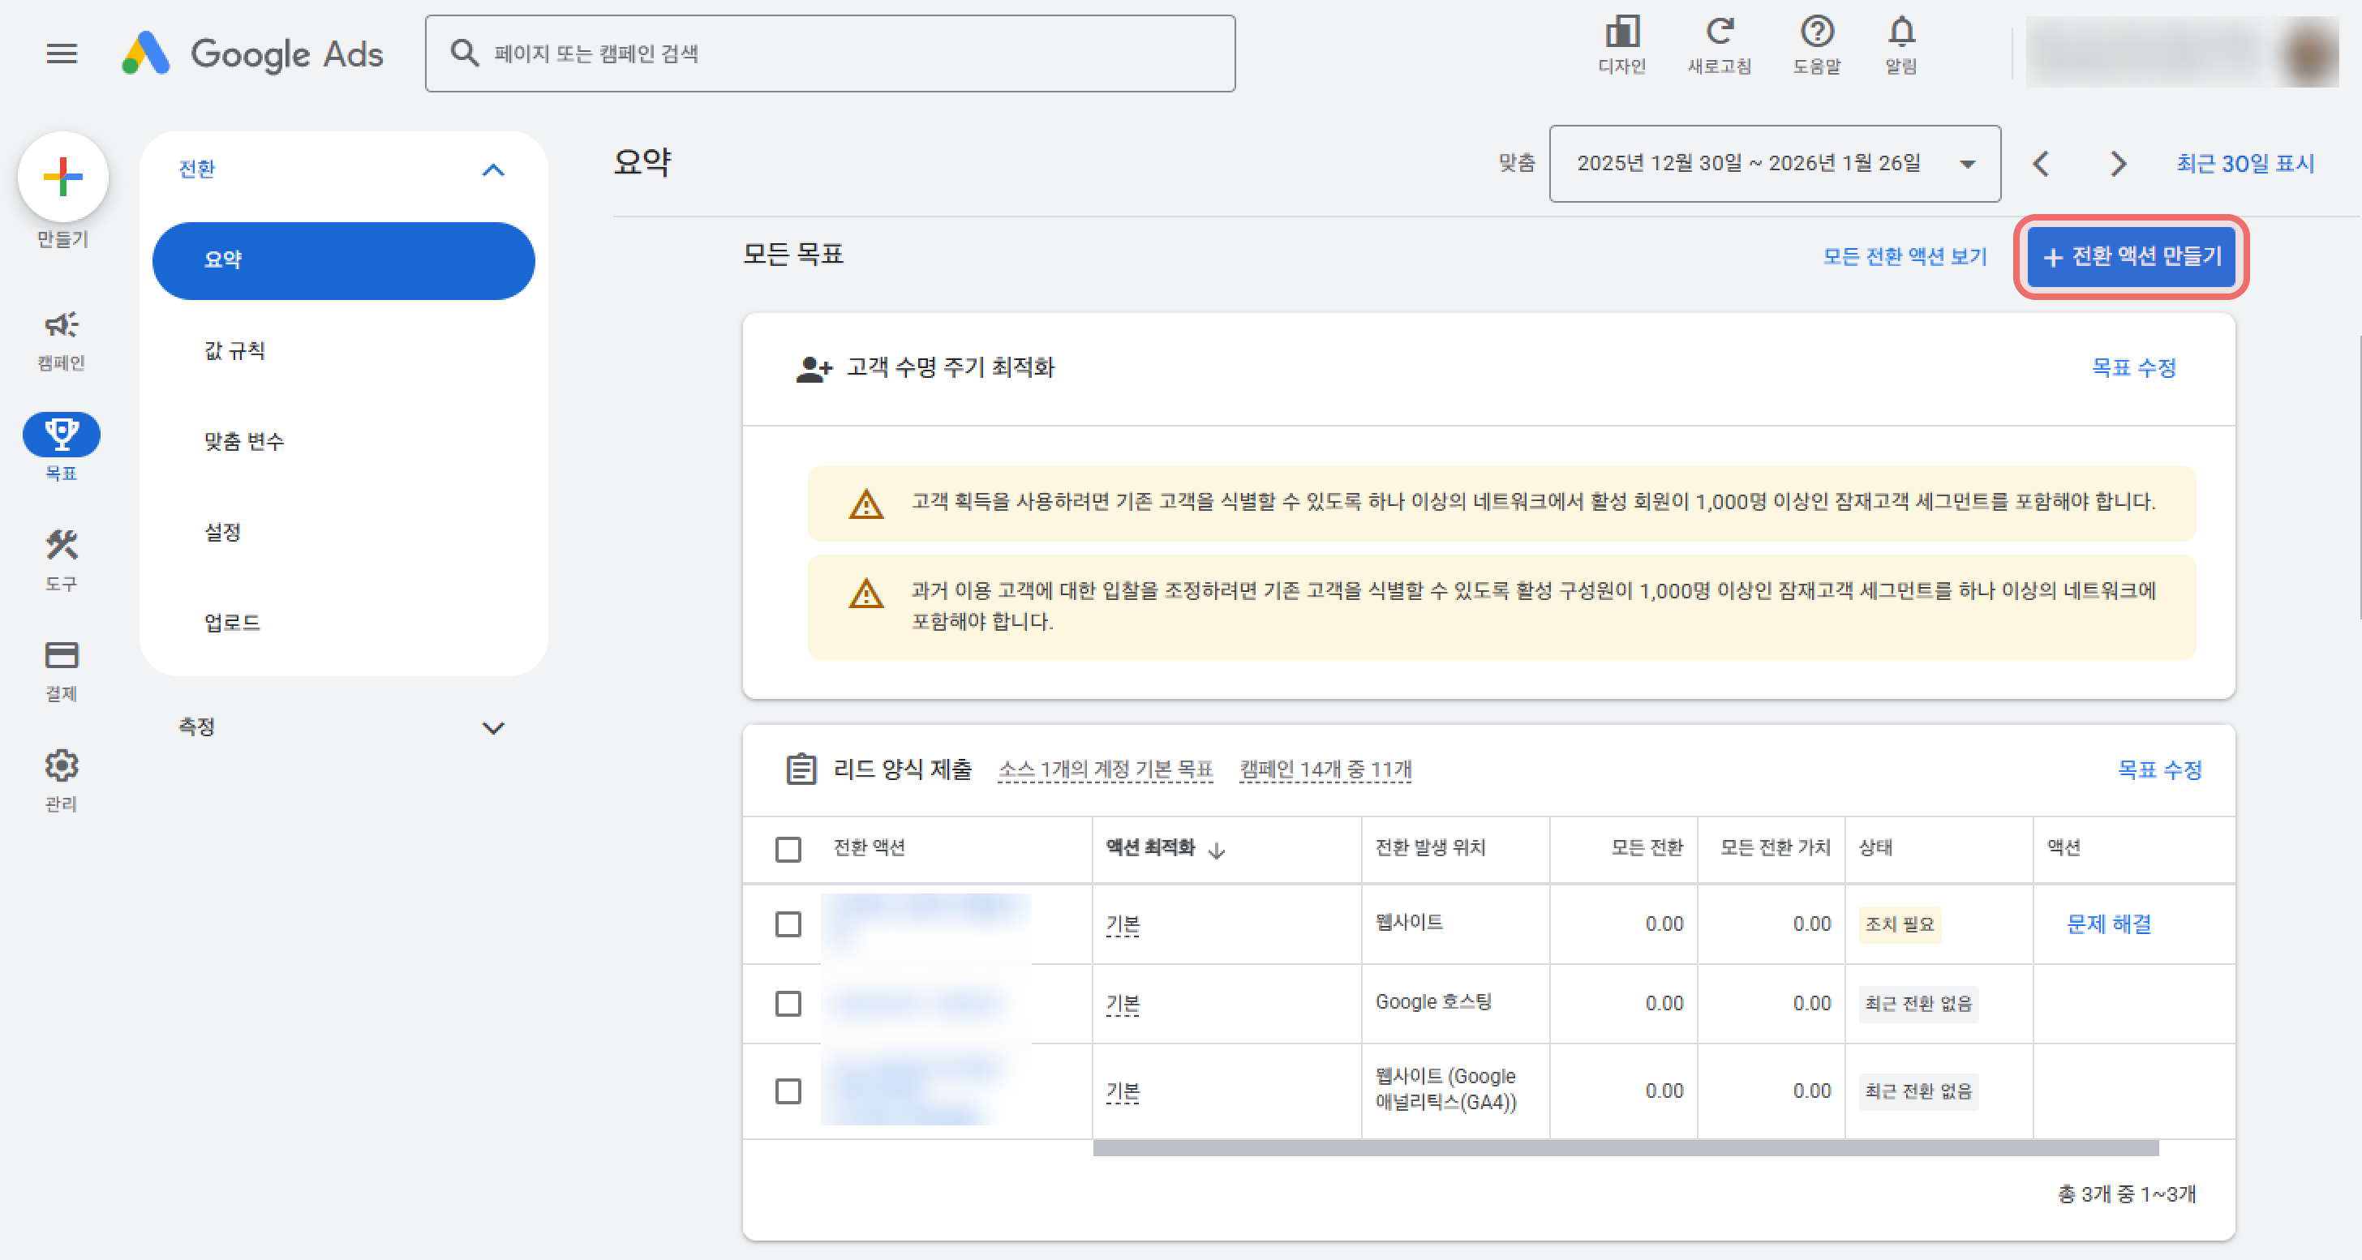Image resolution: width=2362 pixels, height=1260 pixels.
Task: Expand the 측정 section
Action: (x=493, y=728)
